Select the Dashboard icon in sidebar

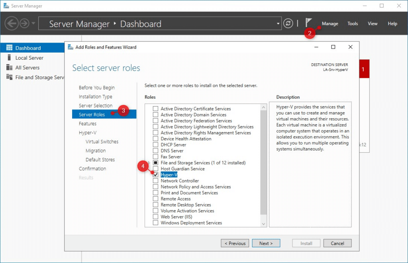tap(9, 48)
